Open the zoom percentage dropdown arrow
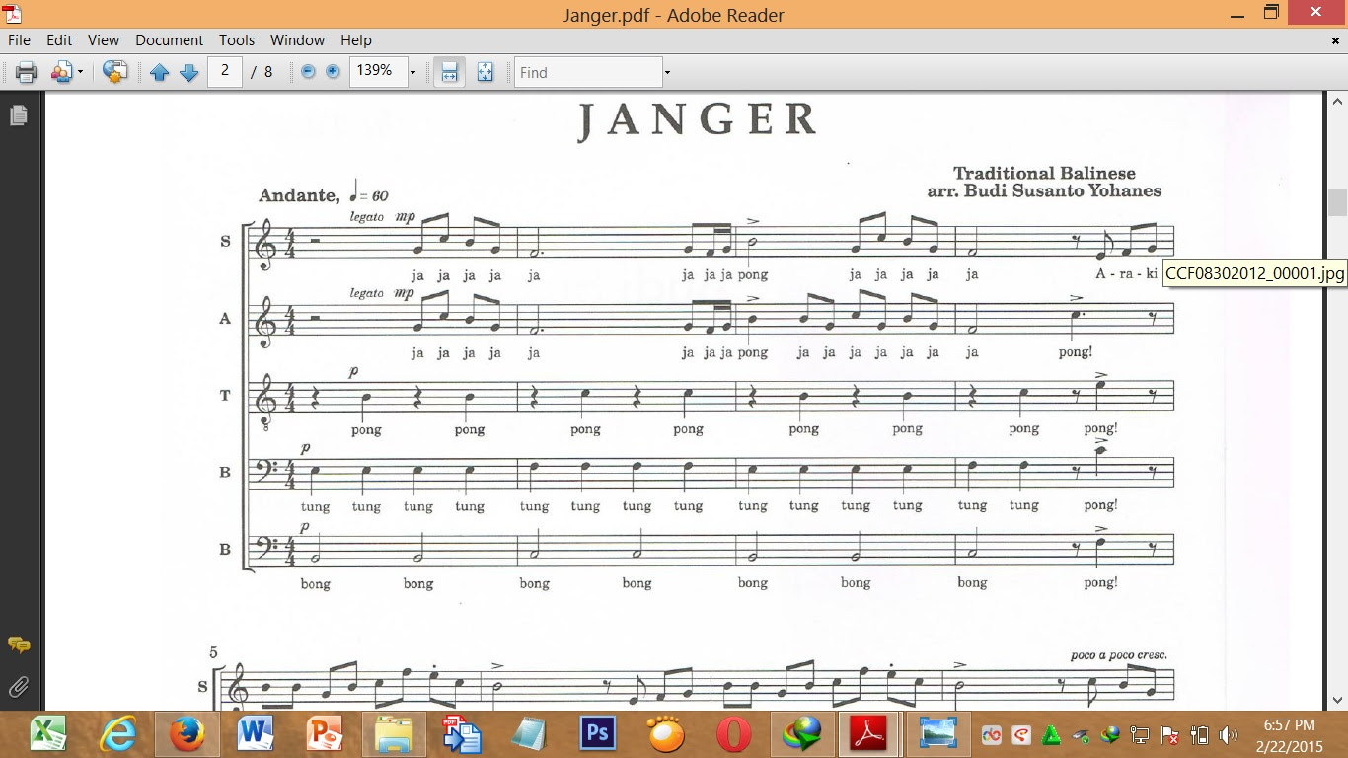Image resolution: width=1348 pixels, height=758 pixels. (x=412, y=72)
